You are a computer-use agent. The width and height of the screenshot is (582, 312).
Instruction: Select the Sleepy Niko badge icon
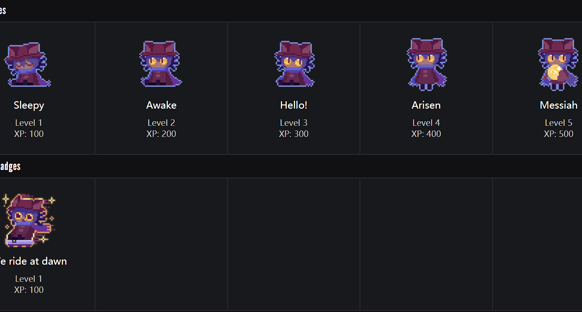(x=27, y=65)
